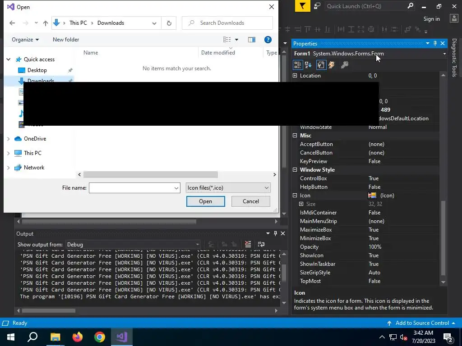This screenshot has width=462, height=346.
Task: Select Network in navigation pane
Action: [x=34, y=168]
